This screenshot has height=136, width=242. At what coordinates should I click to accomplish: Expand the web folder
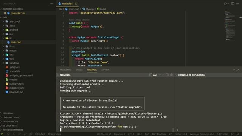(x=12, y=59)
